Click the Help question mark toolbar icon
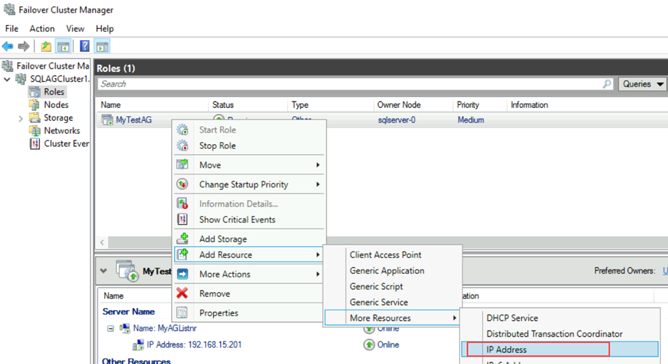 tap(85, 47)
